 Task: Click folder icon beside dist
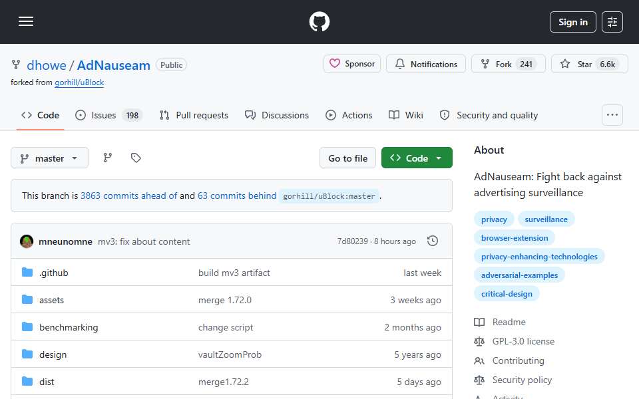coord(27,382)
